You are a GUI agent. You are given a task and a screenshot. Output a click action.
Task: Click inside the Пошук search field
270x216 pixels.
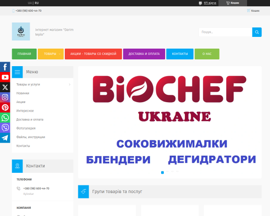coord(225,32)
